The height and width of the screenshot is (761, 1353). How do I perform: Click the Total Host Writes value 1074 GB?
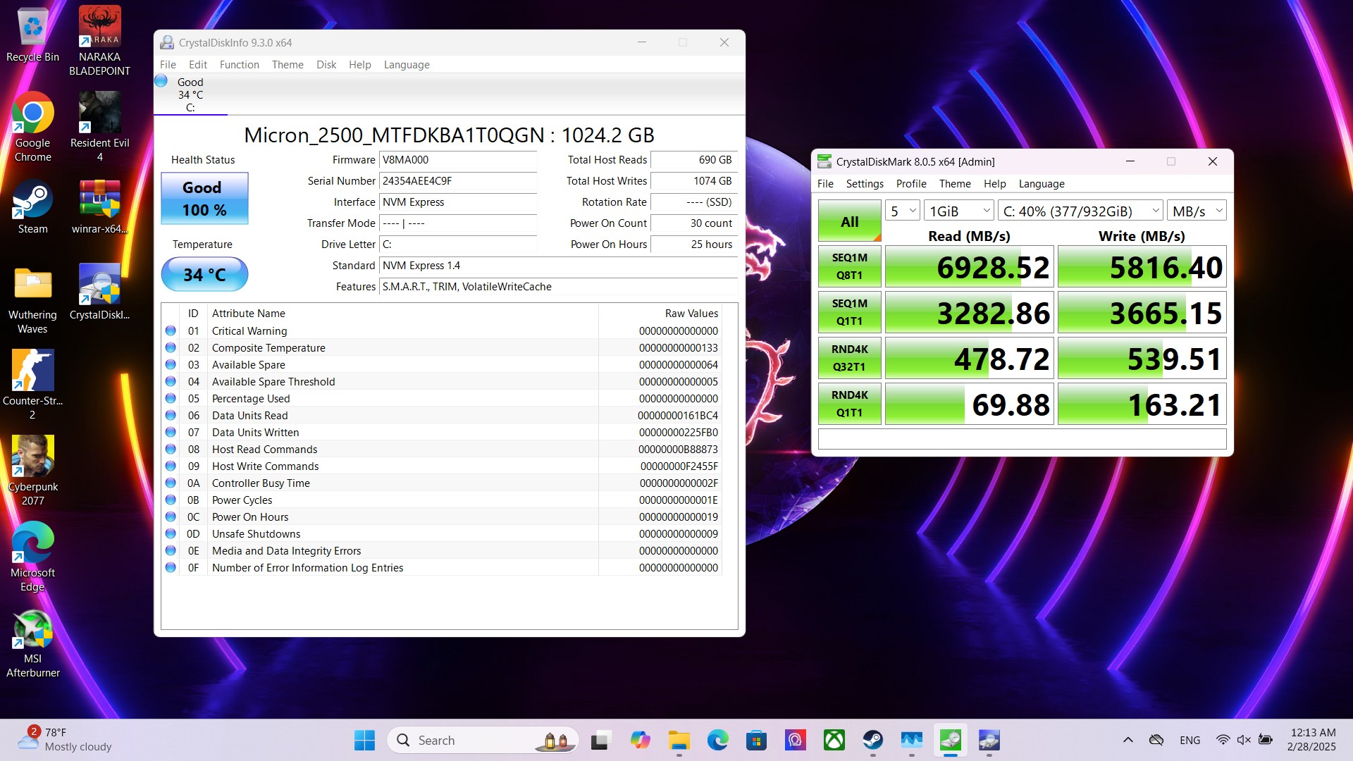[694, 181]
